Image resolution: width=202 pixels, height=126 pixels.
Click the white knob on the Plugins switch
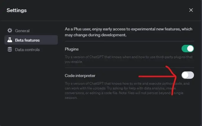coord(190,49)
